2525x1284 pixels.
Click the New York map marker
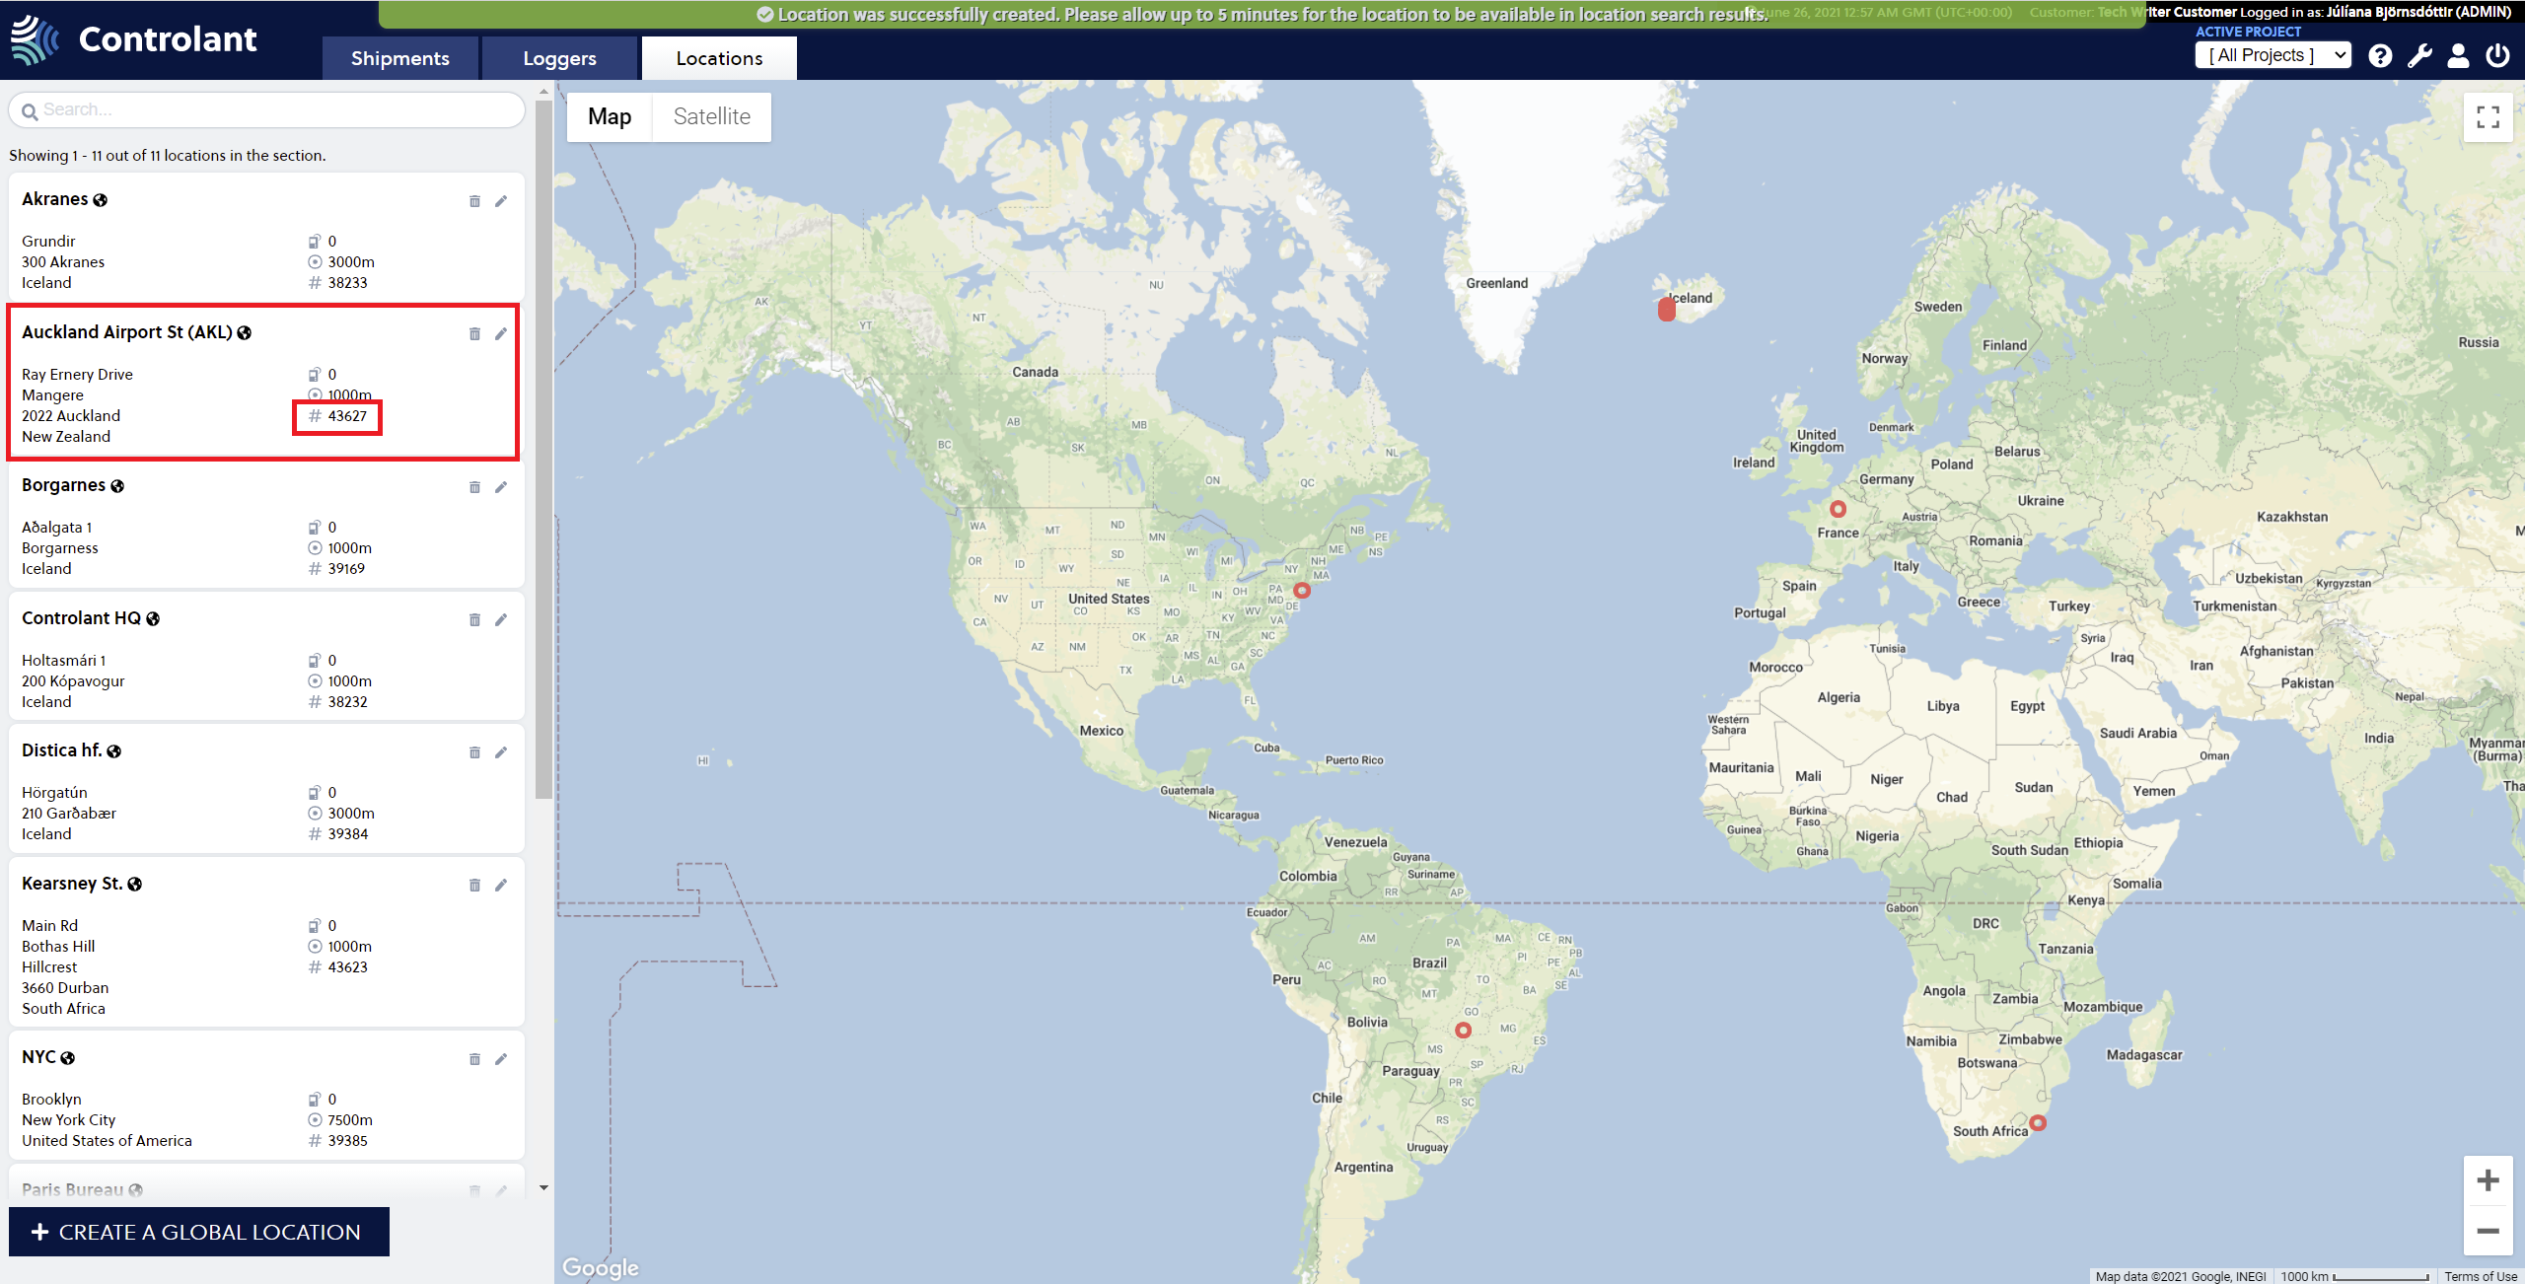[x=1302, y=591]
